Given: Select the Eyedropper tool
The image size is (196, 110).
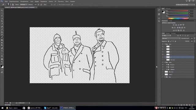Looking at the screenshot, I should tap(2, 24).
